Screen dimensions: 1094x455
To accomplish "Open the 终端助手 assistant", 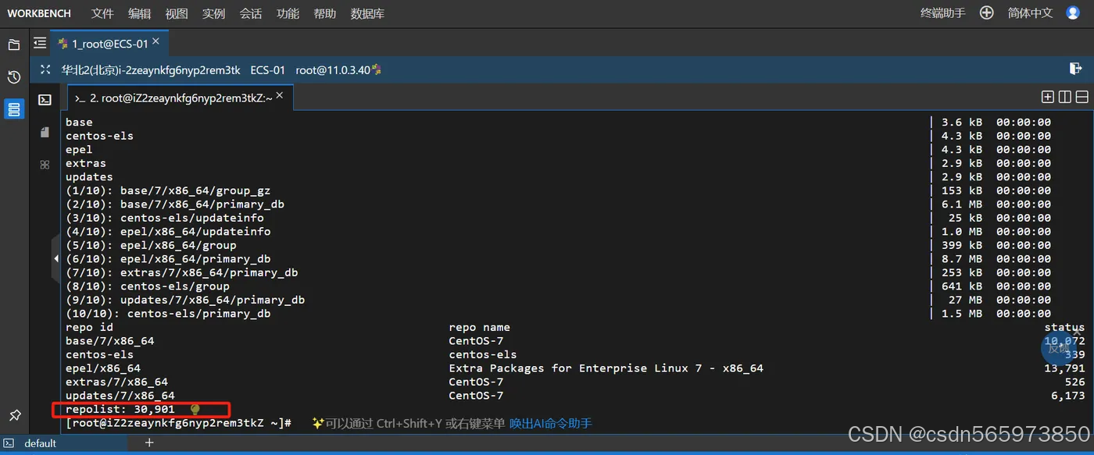I will tap(943, 13).
